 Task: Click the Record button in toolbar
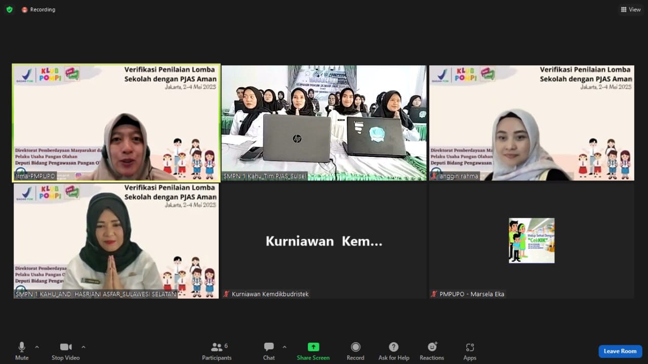tap(355, 351)
